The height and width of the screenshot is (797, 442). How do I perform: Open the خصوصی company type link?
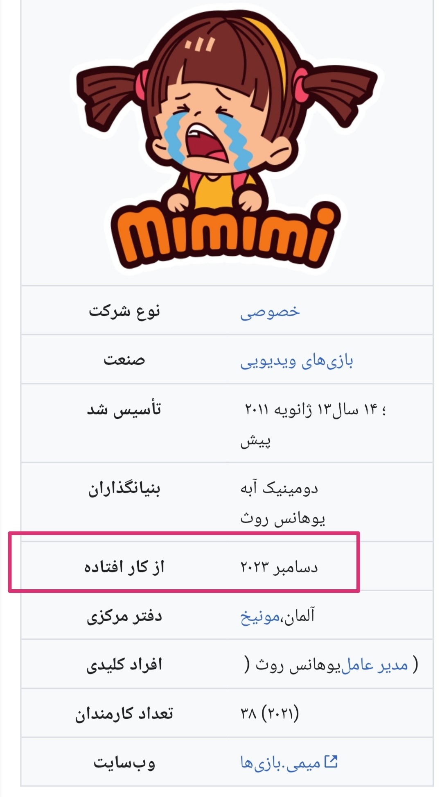(x=270, y=311)
